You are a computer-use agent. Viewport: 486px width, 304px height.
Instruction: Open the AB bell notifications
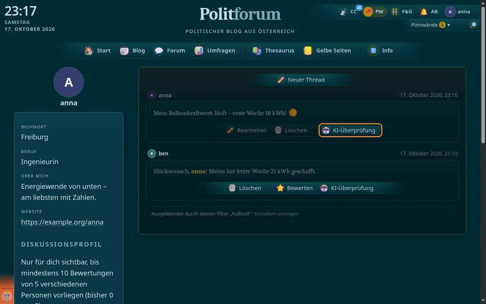tap(423, 12)
